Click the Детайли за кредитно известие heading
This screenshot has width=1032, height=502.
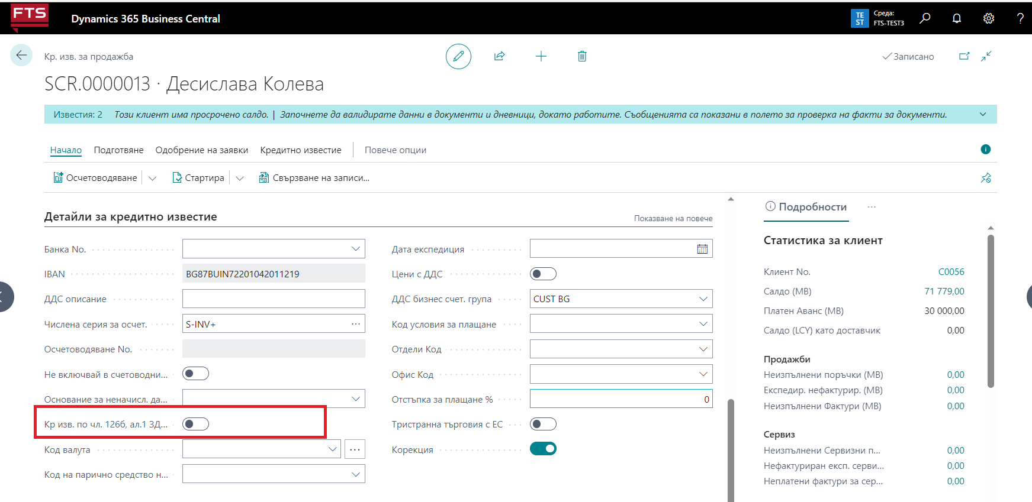coord(130,217)
